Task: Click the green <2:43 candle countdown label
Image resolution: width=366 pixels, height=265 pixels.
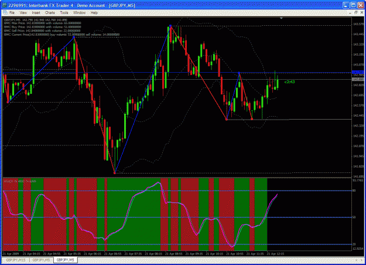Action: click(x=289, y=82)
